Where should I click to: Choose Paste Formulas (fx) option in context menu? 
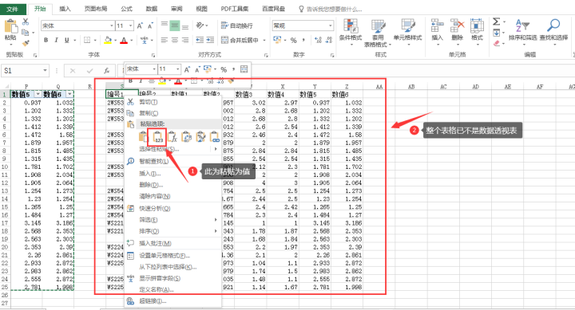click(172, 137)
